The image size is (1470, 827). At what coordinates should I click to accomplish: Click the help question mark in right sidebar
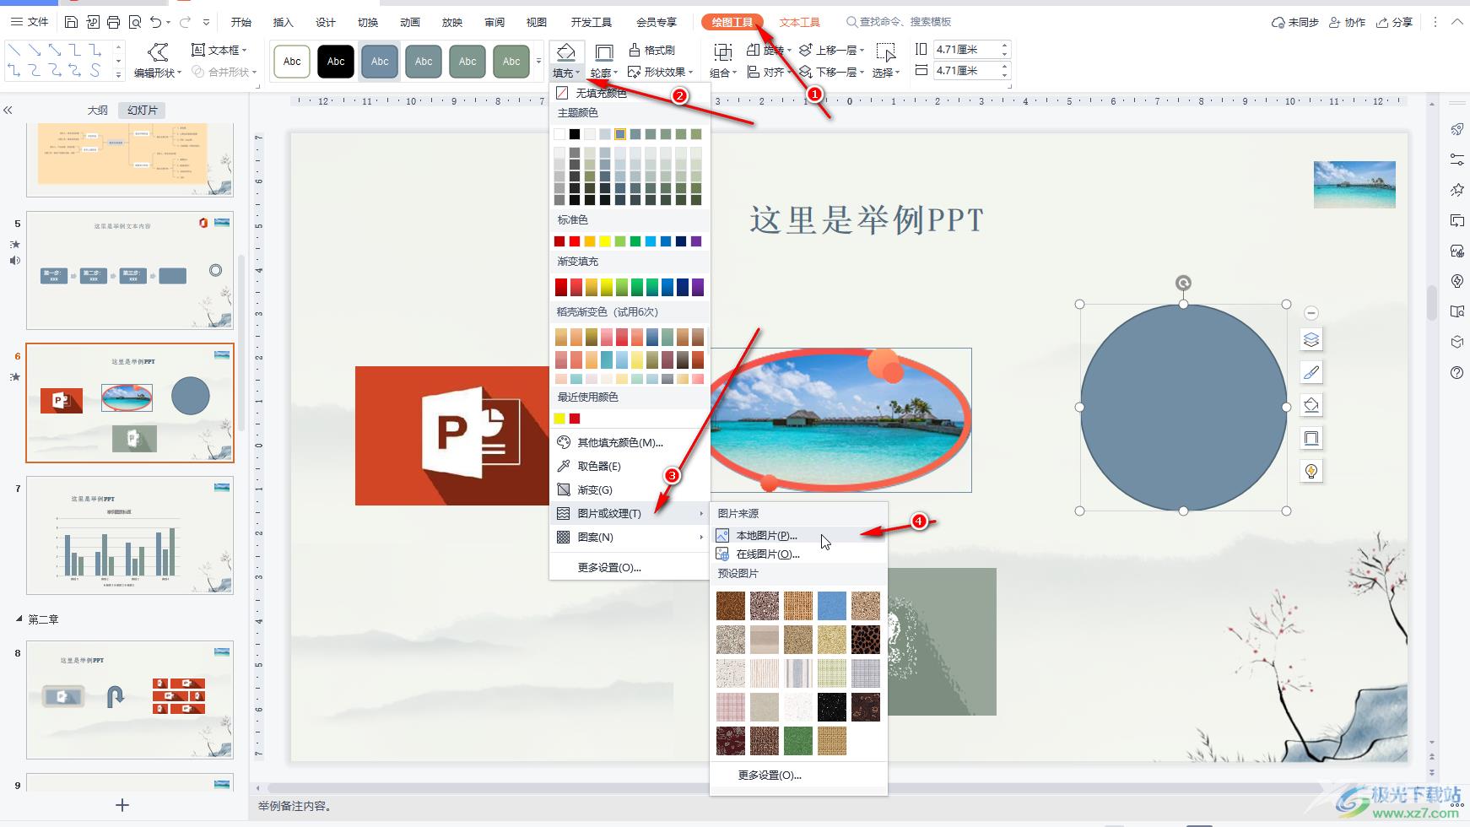click(x=1456, y=373)
